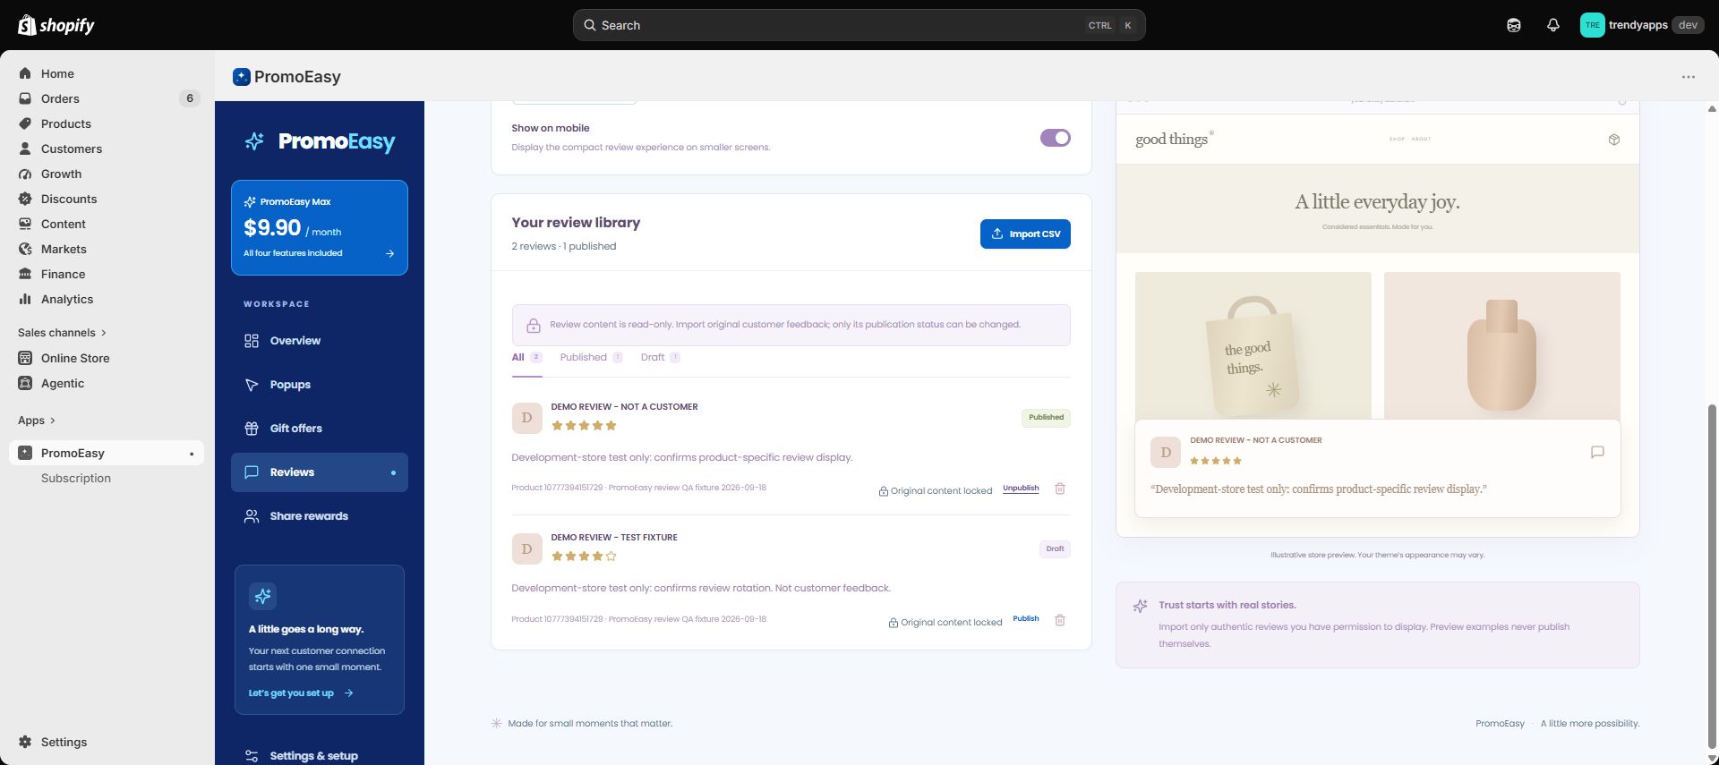The height and width of the screenshot is (765, 1719).
Task: Open the trendyapps account menu
Action: [x=1641, y=25]
